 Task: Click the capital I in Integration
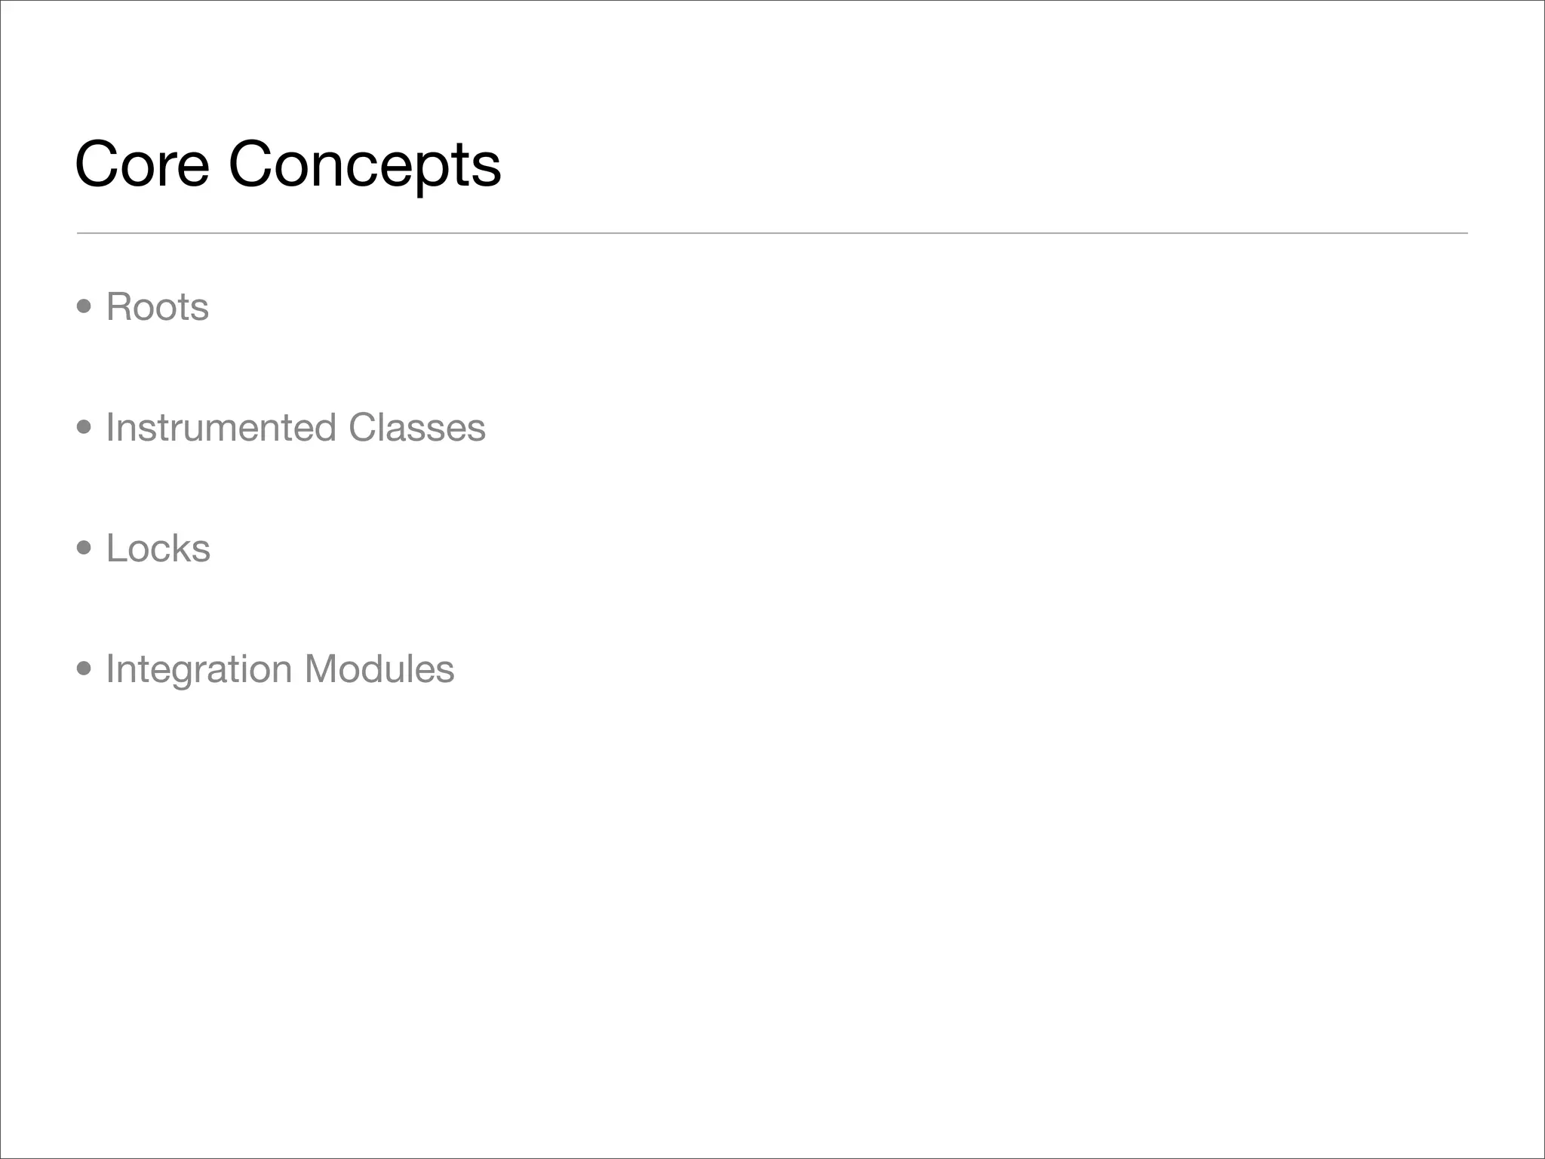point(110,669)
